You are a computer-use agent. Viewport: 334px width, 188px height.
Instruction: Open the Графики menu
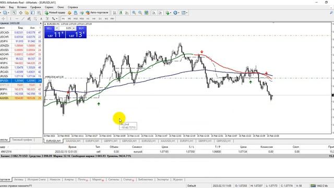35,7
